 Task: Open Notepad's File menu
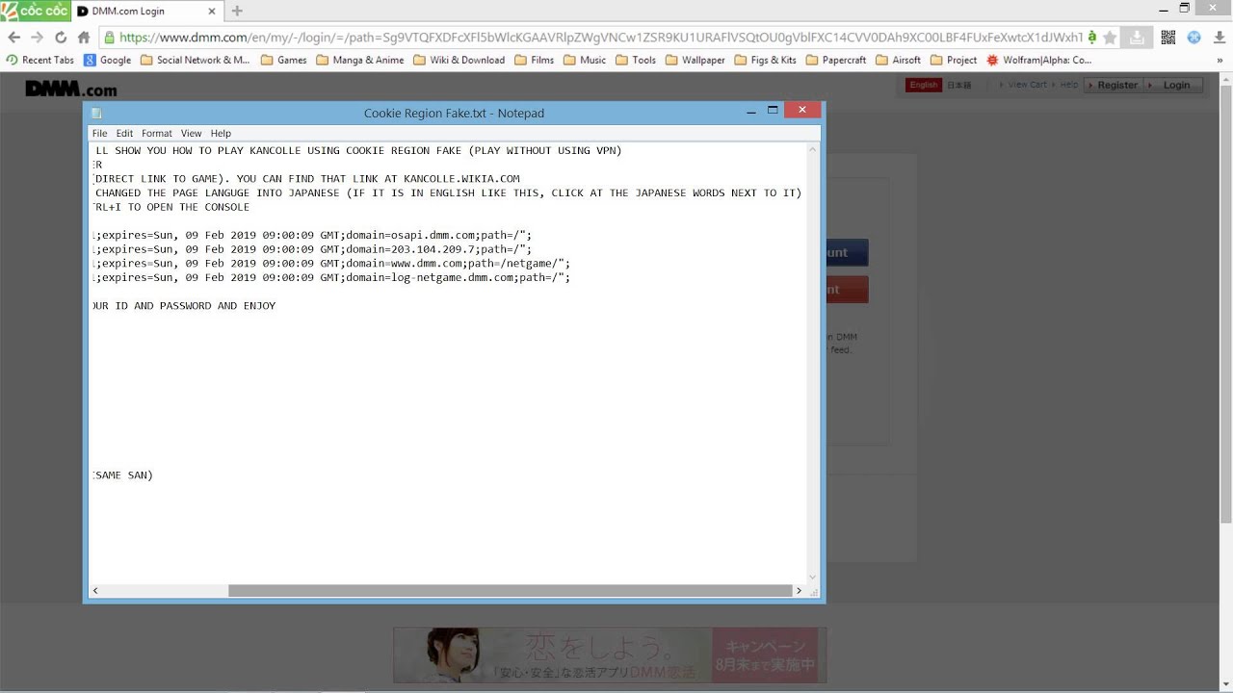pos(99,134)
